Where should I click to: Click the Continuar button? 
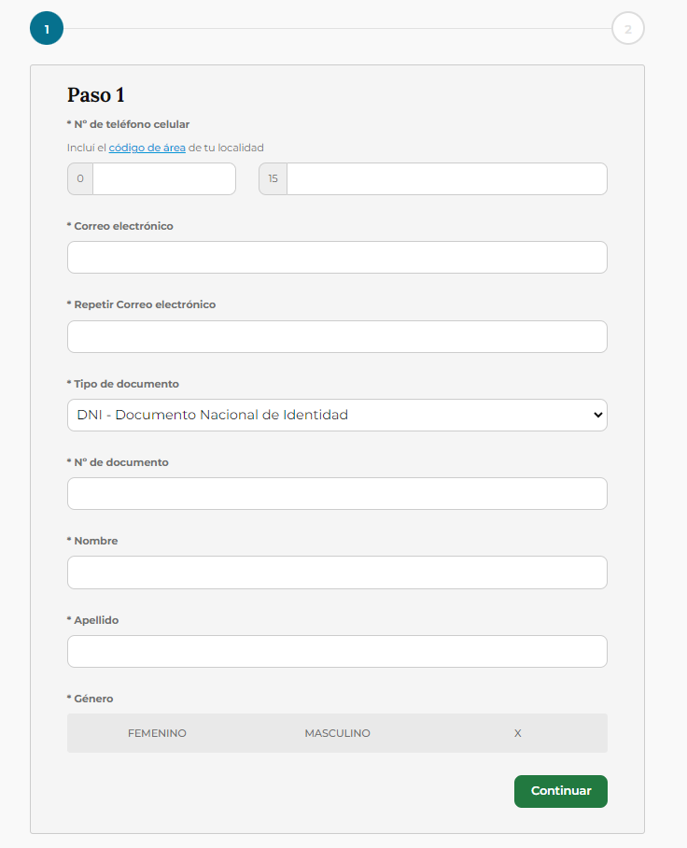tap(560, 792)
